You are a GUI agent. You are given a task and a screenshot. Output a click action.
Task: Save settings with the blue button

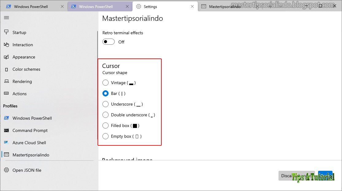point(325,176)
